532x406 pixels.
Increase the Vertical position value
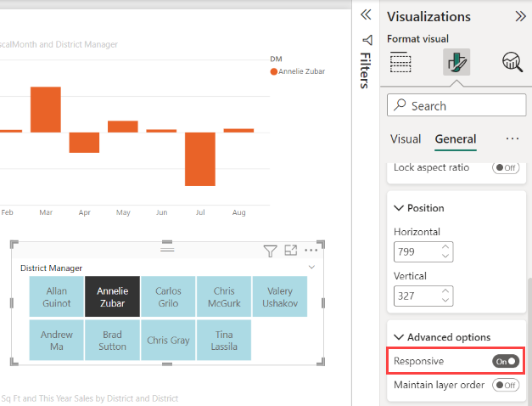click(x=445, y=291)
